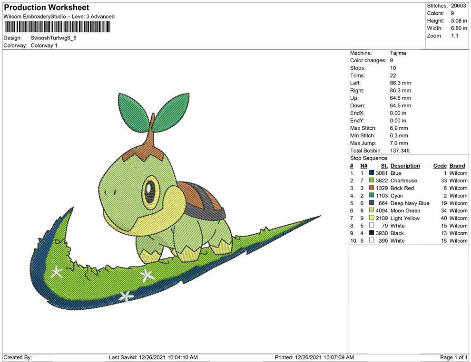Click the 'Code' column header

[440, 165]
